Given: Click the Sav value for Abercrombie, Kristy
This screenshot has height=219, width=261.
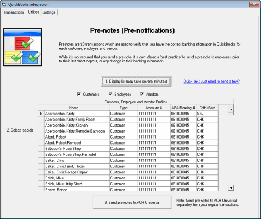Looking at the screenshot, I should click(x=207, y=114).
